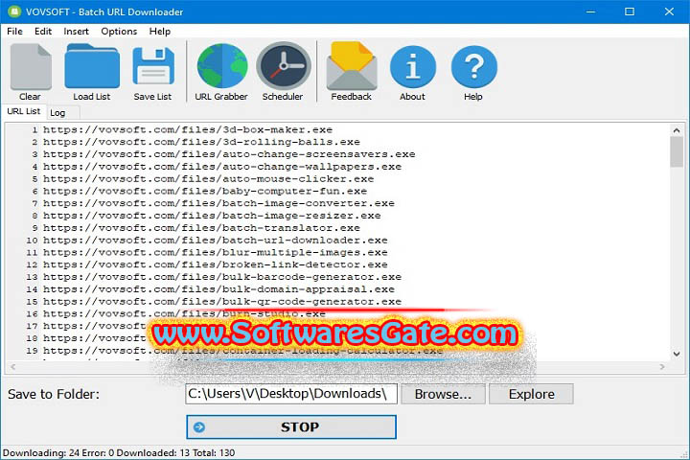Viewport: 690px width, 460px height.
Task: Open the Scheduler clock icon
Action: point(284,66)
